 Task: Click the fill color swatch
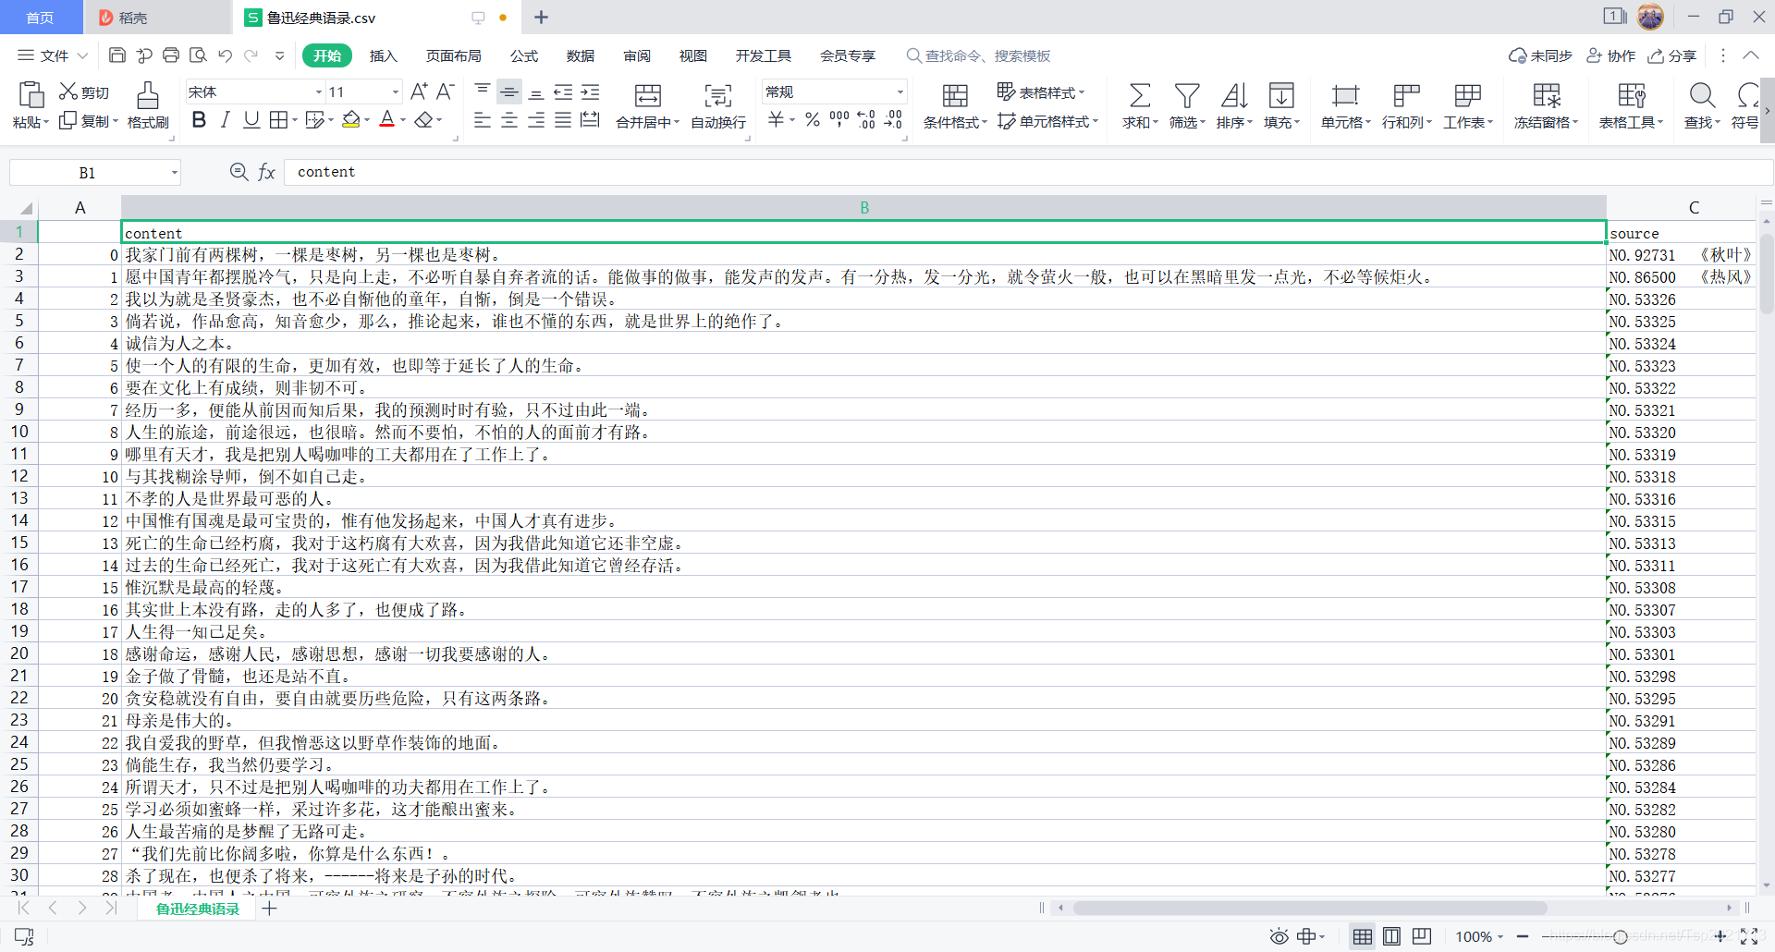coord(350,119)
